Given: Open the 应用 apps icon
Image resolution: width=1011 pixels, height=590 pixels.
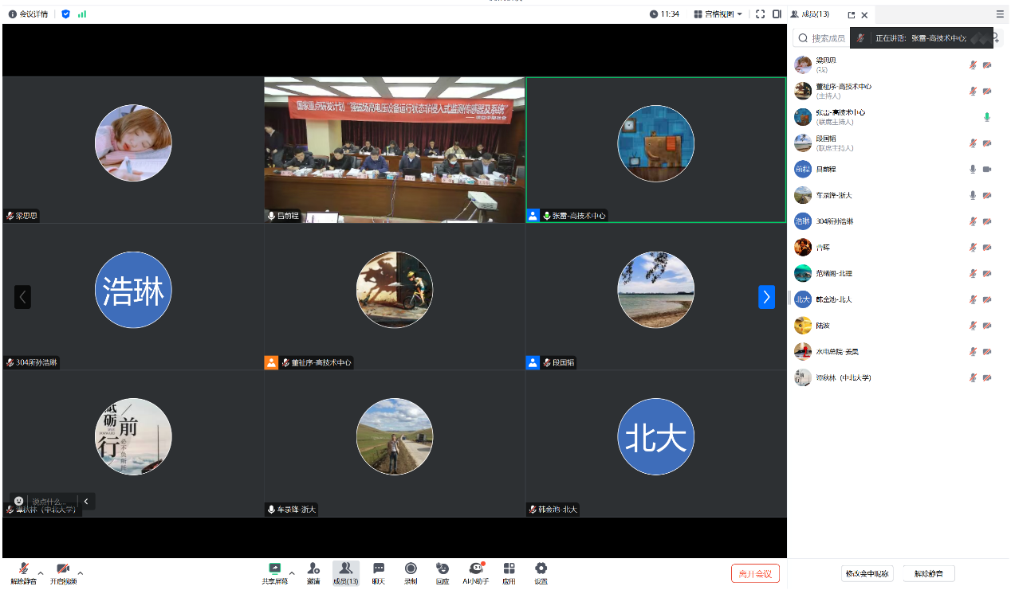Looking at the screenshot, I should click(509, 572).
